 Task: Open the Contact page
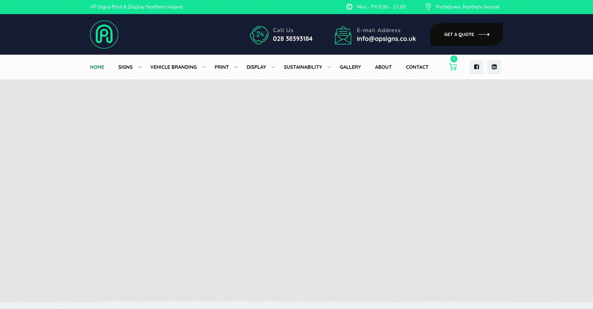tap(417, 67)
